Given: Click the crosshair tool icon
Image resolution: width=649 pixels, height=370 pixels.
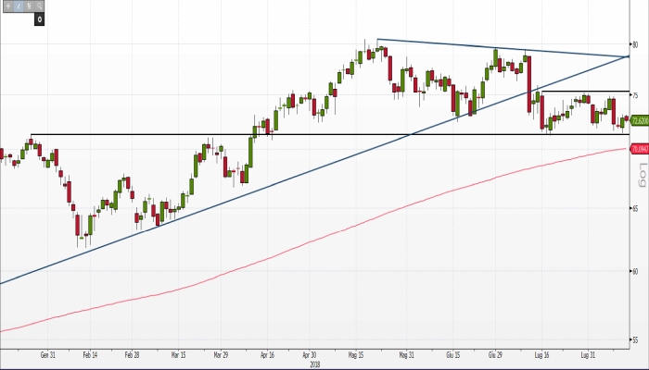Looking at the screenshot, I should [x=8, y=6].
